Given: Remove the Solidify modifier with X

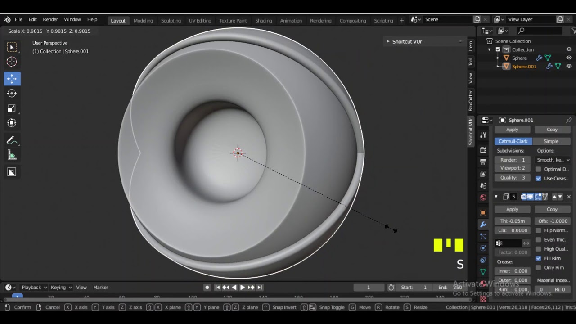Looking at the screenshot, I should 568,197.
